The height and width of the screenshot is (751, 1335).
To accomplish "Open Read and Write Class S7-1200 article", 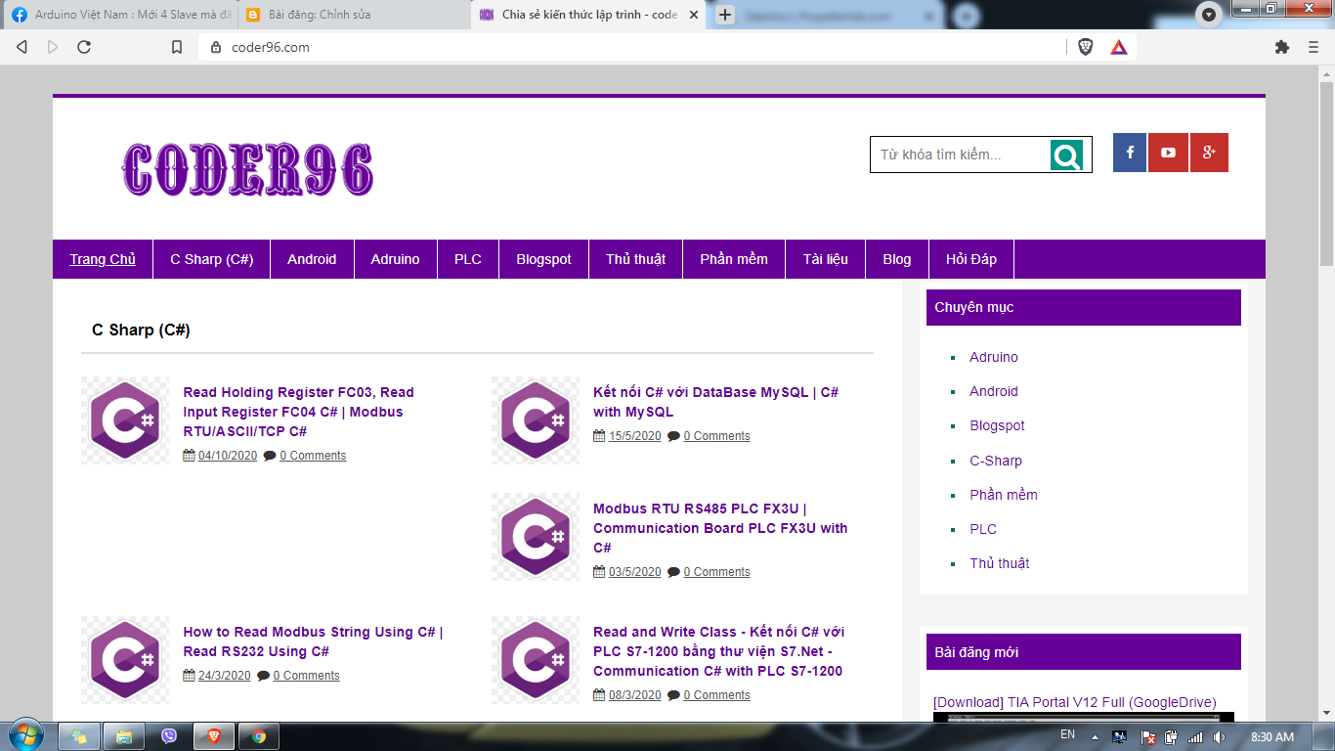I will pyautogui.click(x=719, y=651).
